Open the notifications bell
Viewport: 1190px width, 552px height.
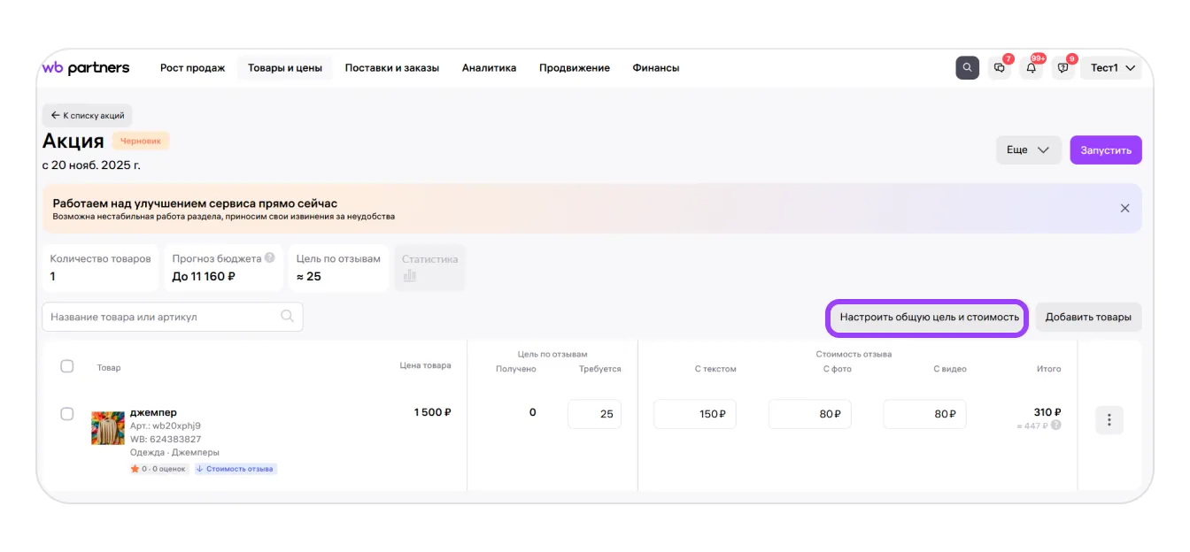(1032, 68)
